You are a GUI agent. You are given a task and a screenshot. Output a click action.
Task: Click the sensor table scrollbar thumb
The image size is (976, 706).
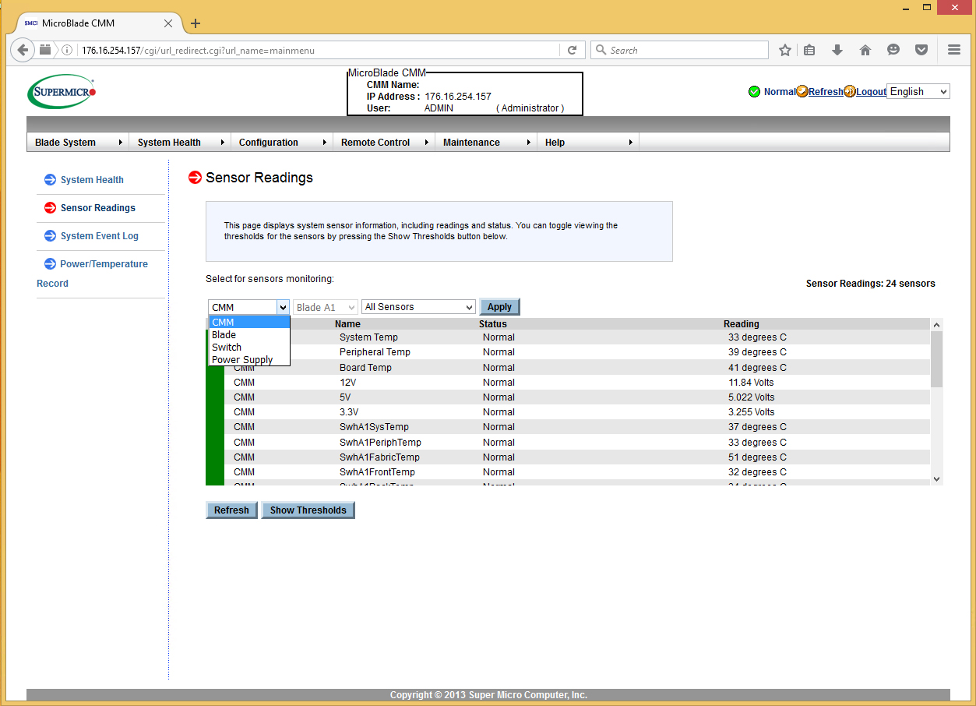[936, 359]
